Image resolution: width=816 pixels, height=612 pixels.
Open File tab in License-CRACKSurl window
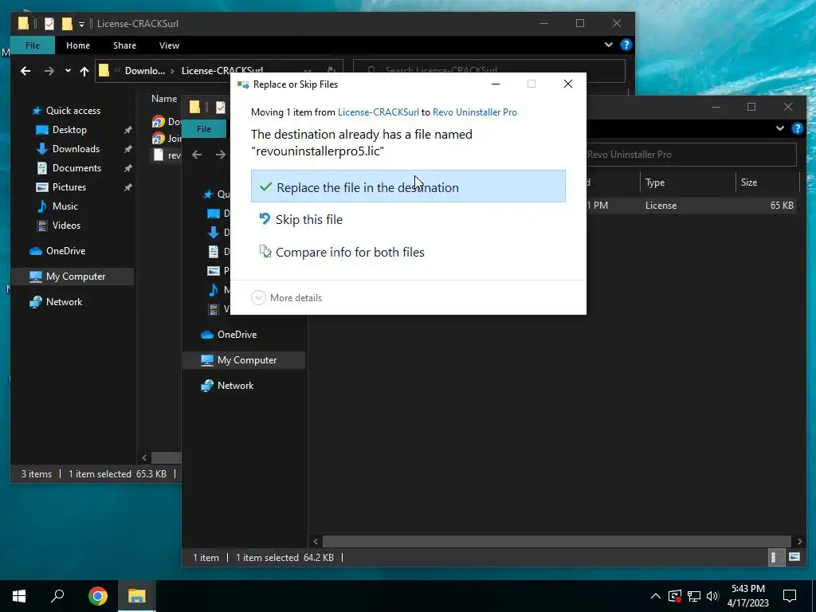[x=32, y=45]
